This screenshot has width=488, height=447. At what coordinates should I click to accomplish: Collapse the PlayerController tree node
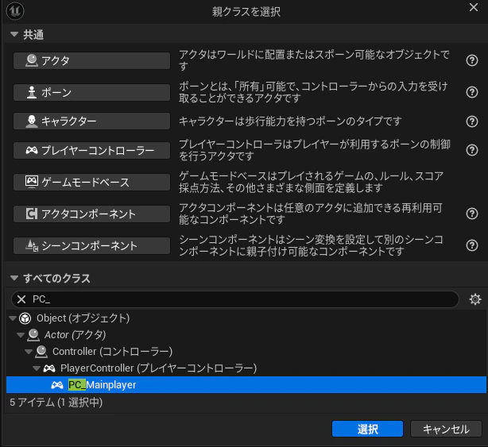click(37, 368)
